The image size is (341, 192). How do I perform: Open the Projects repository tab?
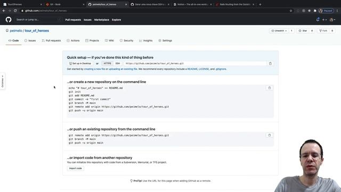pyautogui.click(x=92, y=41)
